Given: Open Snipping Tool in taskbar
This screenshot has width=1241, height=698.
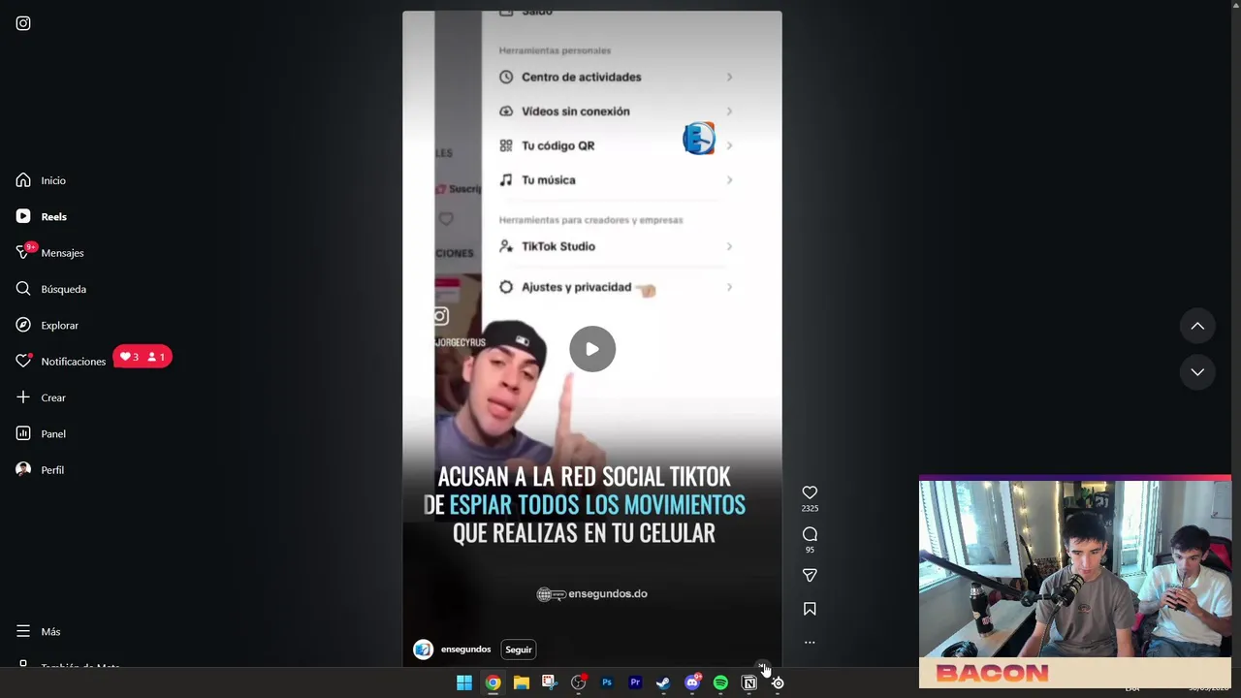Looking at the screenshot, I should coord(550,682).
